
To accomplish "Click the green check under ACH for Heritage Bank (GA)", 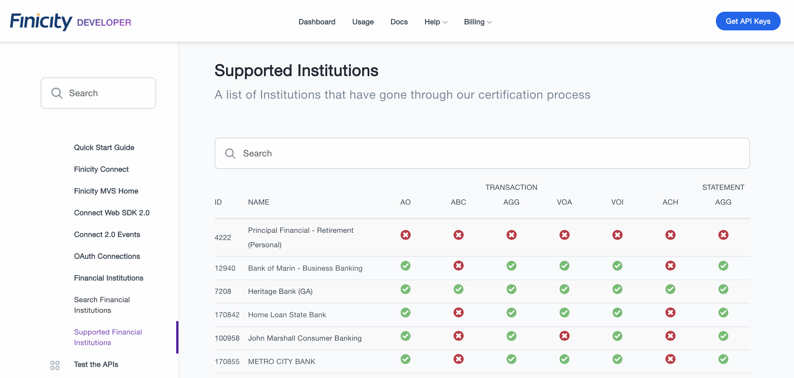I will (x=670, y=289).
